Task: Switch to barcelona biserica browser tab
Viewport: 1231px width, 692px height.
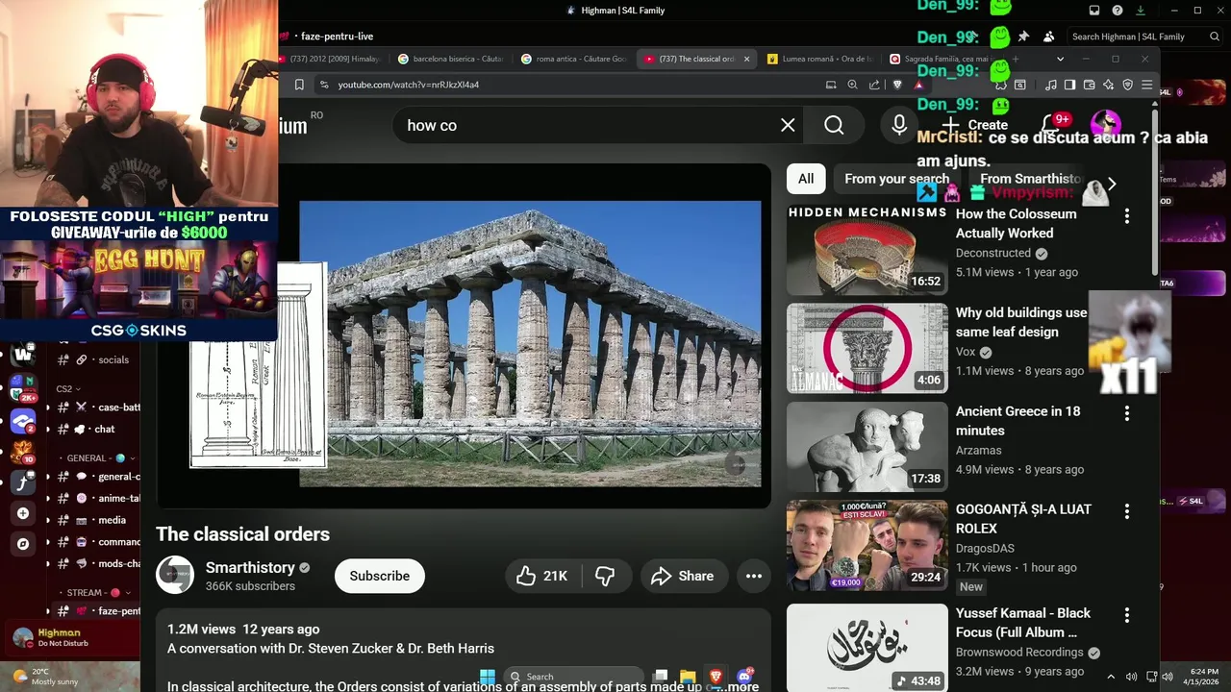Action: [x=450, y=59]
